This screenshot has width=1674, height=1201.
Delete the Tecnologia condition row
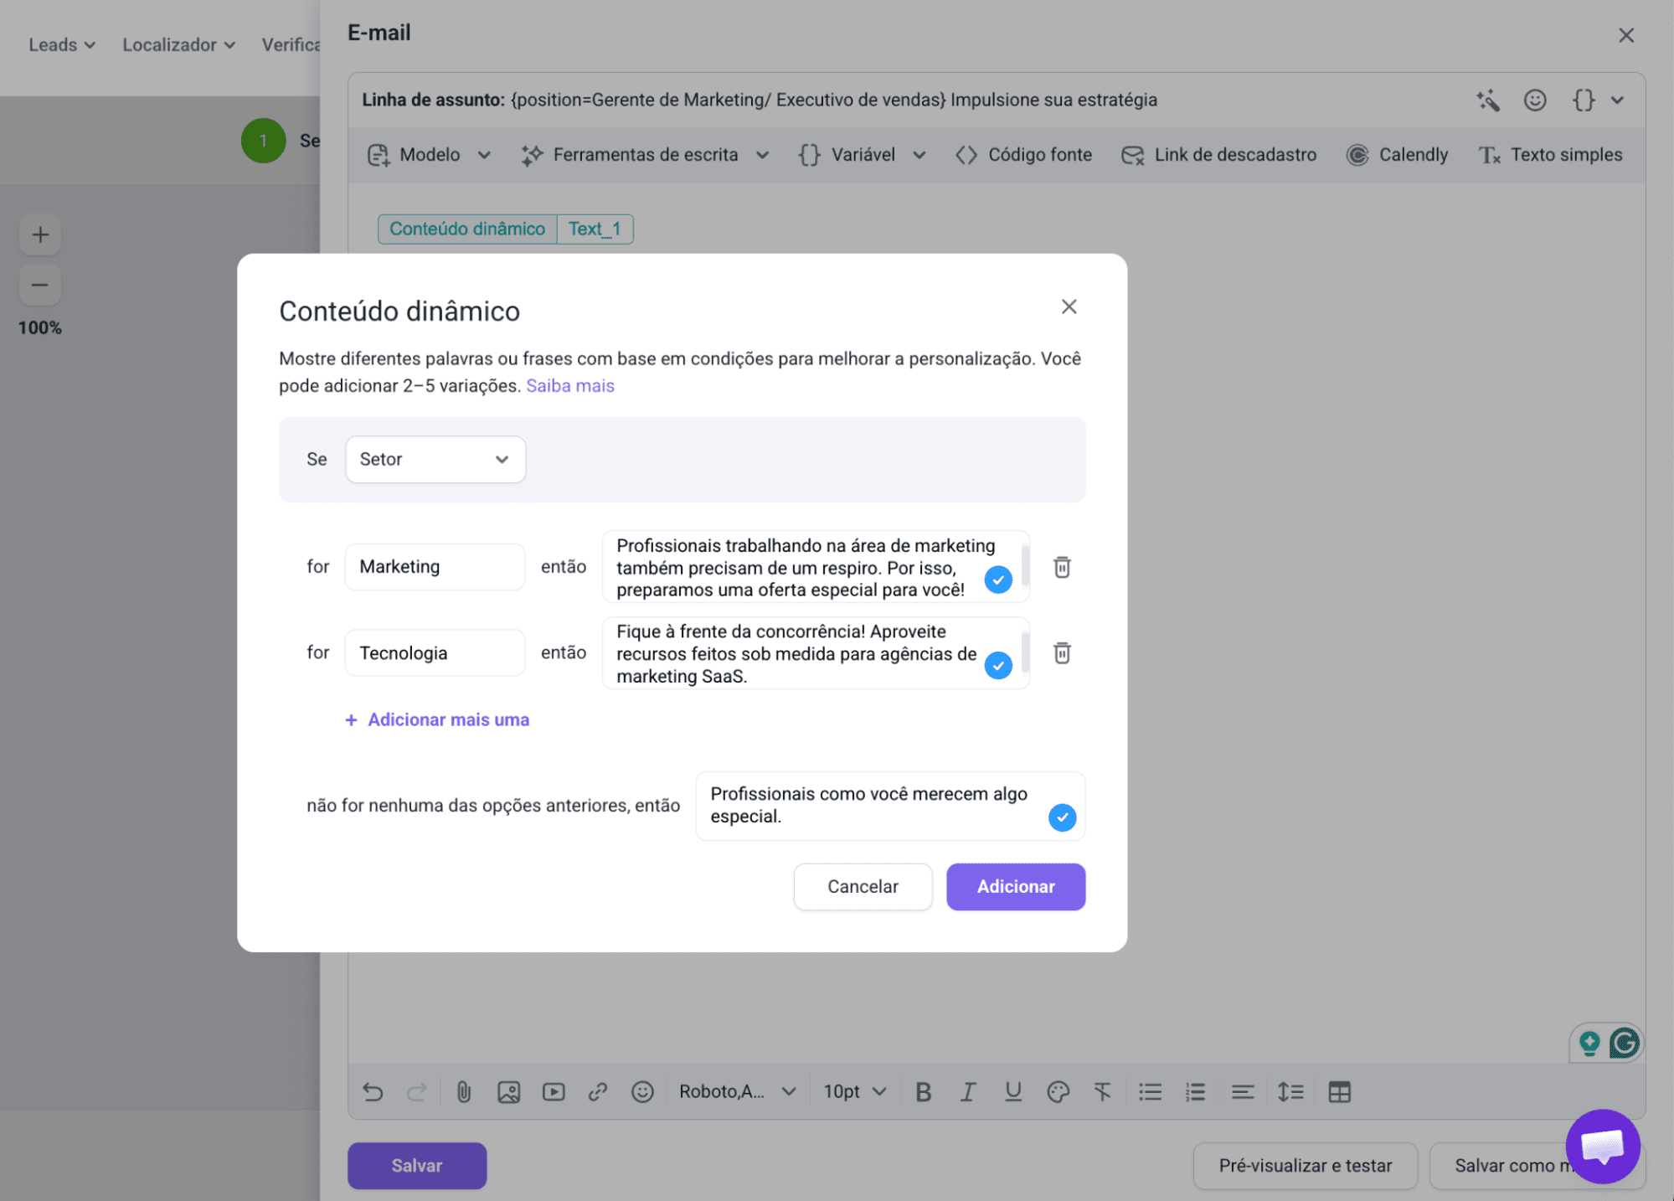pos(1061,652)
